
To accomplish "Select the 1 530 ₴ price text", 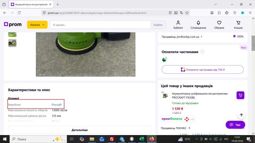I will pos(178,109).
